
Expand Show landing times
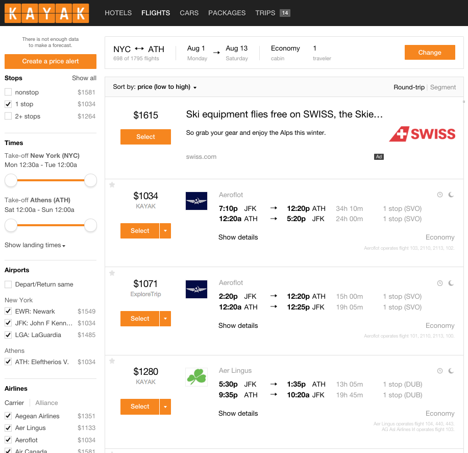click(x=35, y=245)
